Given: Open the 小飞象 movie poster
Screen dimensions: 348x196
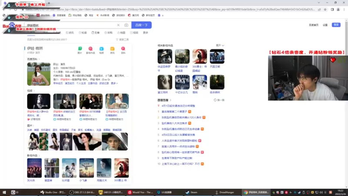Looking at the screenshot, I should pos(87,168).
